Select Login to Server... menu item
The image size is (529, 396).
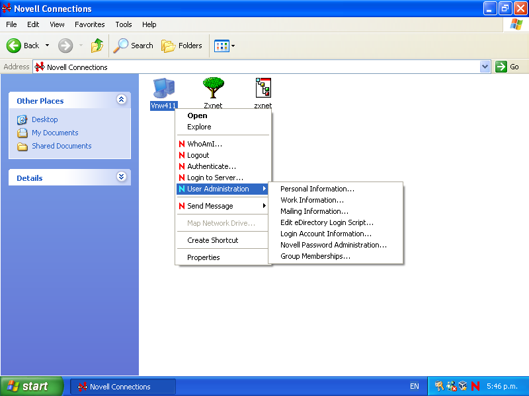(x=222, y=178)
